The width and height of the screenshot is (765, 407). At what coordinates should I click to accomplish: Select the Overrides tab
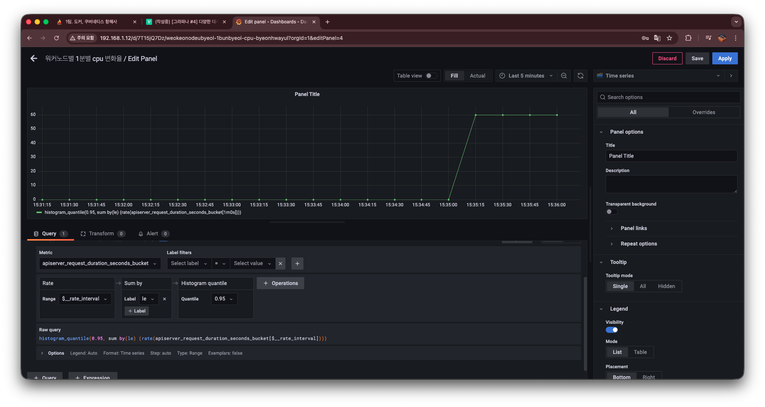(x=704, y=112)
